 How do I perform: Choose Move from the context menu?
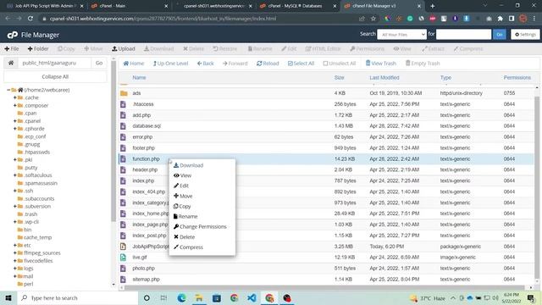pos(183,196)
